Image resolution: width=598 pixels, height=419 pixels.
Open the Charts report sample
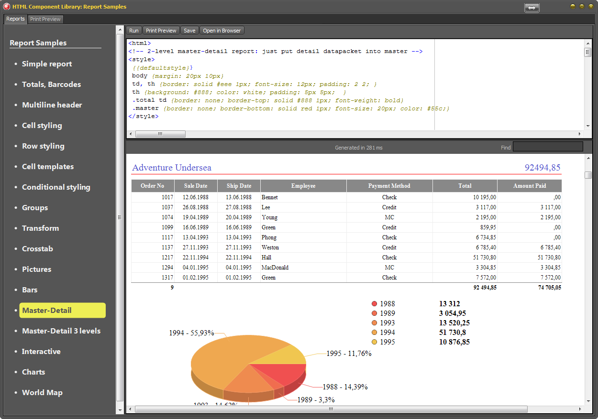[x=33, y=372]
